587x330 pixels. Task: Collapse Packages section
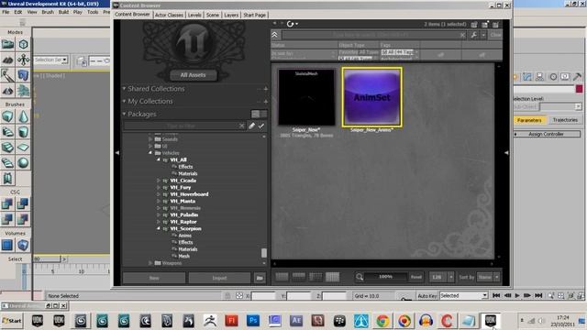coord(124,114)
